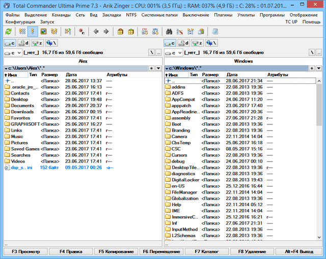The image size is (326, 259).
Task: Select the Downloads folder in left panel
Action: click(22, 112)
